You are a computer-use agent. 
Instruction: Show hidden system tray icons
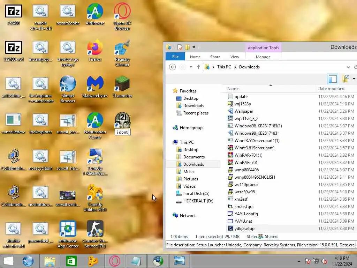pyautogui.click(x=299, y=261)
